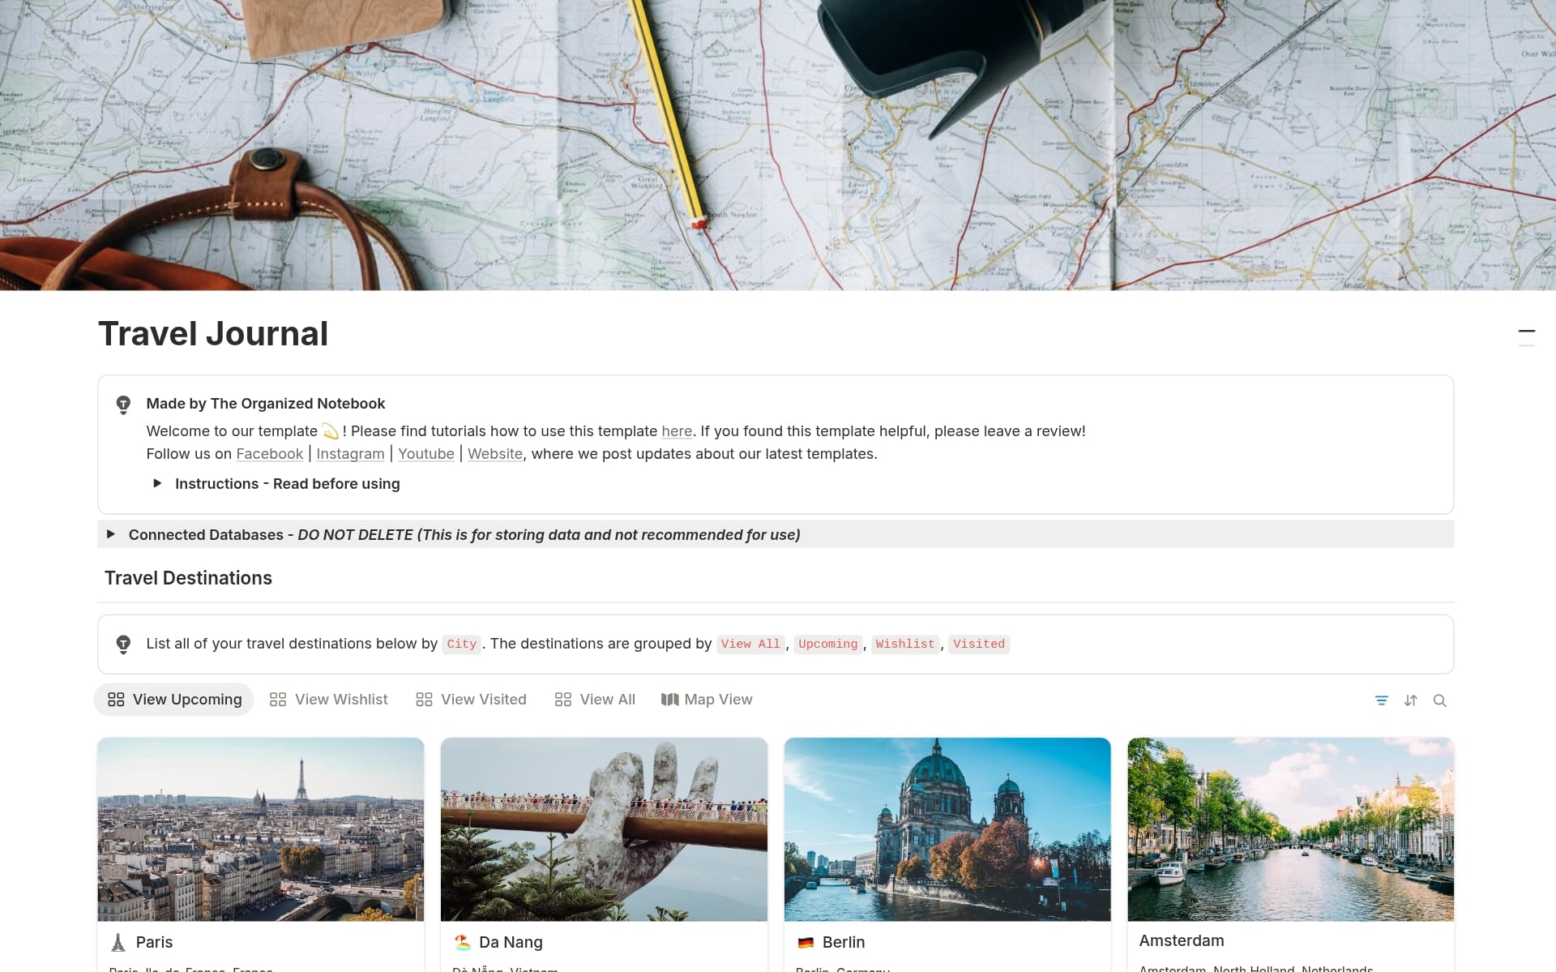
Task: Open the sort options with the arrows icon
Action: point(1411,700)
